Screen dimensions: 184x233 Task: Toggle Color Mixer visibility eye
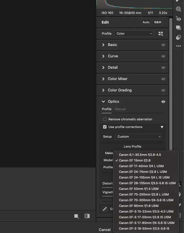point(163,79)
